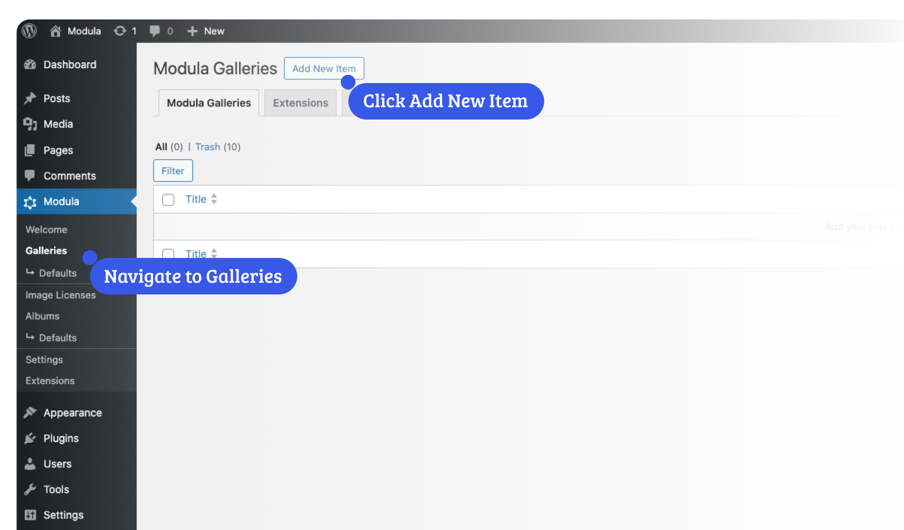Go to Albums in the Modula submenu
The width and height of the screenshot is (904, 530).
coord(42,316)
